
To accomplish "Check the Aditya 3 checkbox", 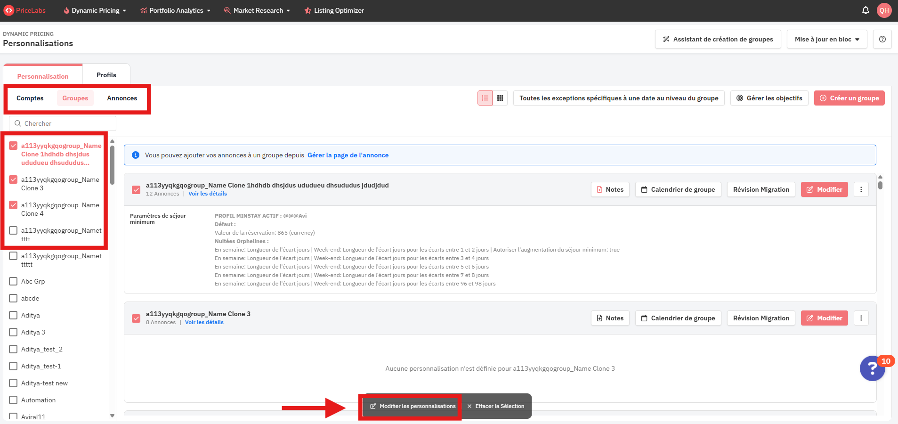I will pyautogui.click(x=13, y=332).
